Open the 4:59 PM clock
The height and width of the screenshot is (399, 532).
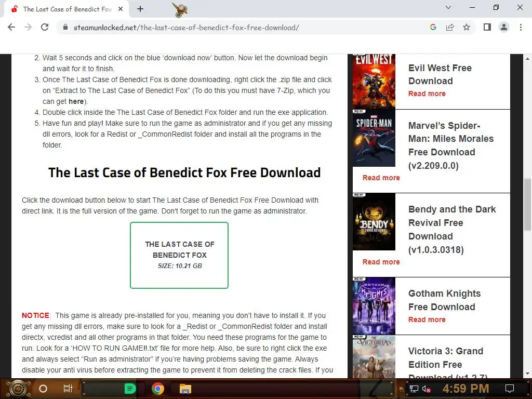click(x=465, y=389)
